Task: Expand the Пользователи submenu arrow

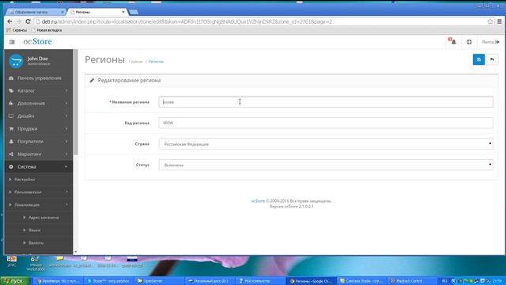Action: (x=66, y=192)
